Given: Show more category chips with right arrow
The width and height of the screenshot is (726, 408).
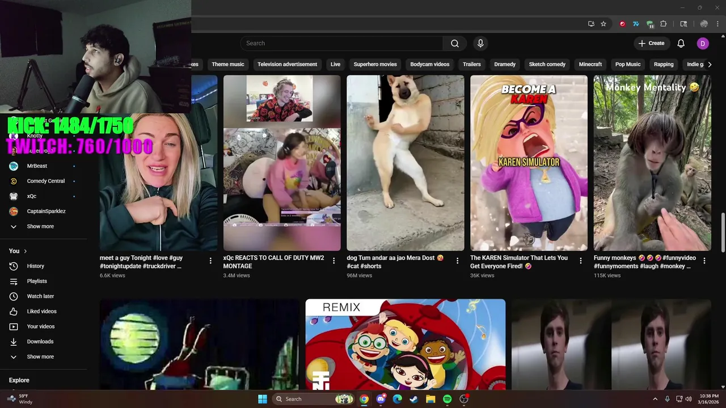Looking at the screenshot, I should pyautogui.click(x=710, y=64).
